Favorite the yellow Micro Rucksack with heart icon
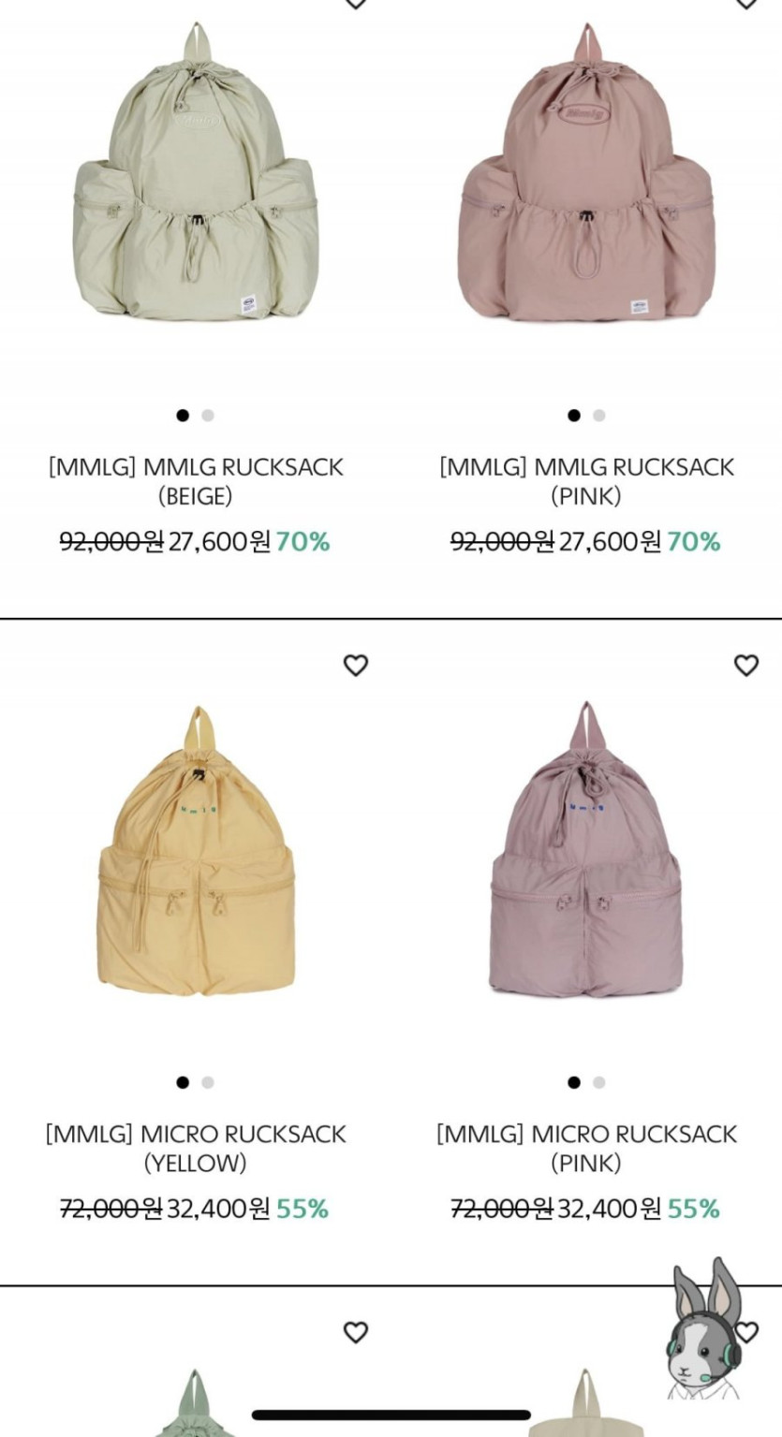Screen dimensions: 782x1437 [x=355, y=666]
